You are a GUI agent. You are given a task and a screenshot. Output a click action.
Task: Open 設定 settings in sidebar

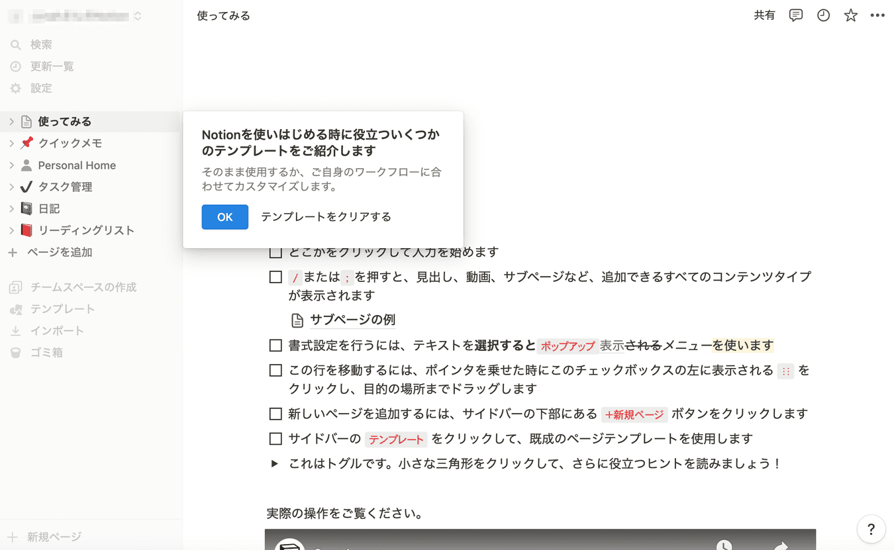tap(40, 89)
